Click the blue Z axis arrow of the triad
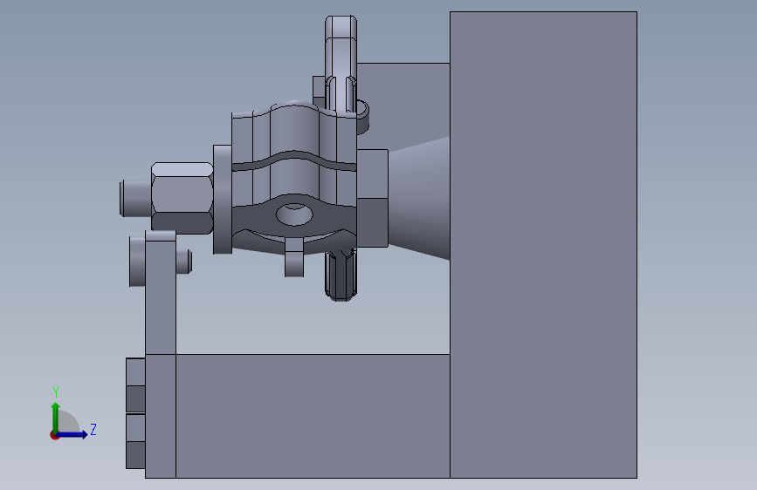 click(72, 434)
